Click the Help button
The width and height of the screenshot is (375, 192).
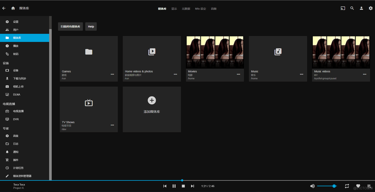(91, 27)
